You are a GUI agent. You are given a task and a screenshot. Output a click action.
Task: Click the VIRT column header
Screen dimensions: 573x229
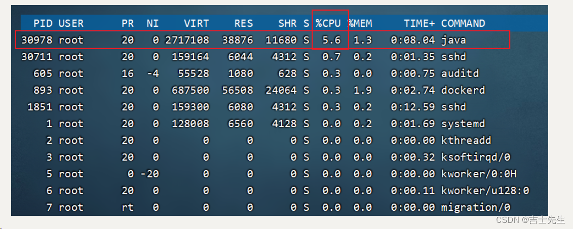click(x=197, y=24)
